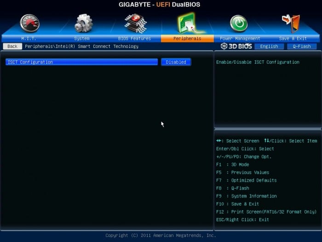Go to the BIOS Features tab
Screen dimensions: 322x242
click(x=134, y=38)
